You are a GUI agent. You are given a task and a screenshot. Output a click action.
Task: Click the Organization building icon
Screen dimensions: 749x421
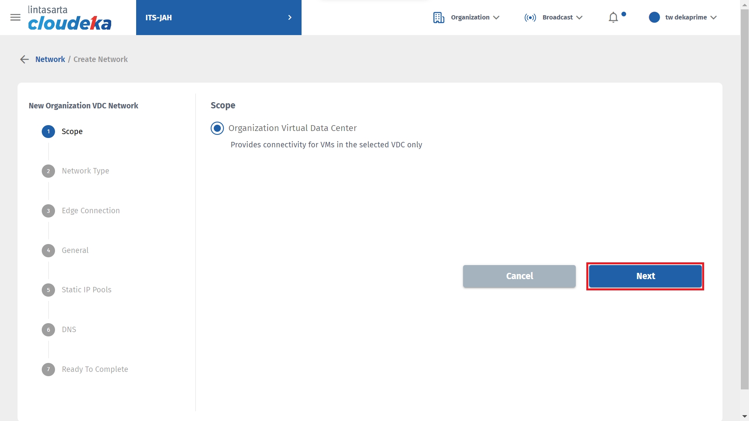pos(438,18)
